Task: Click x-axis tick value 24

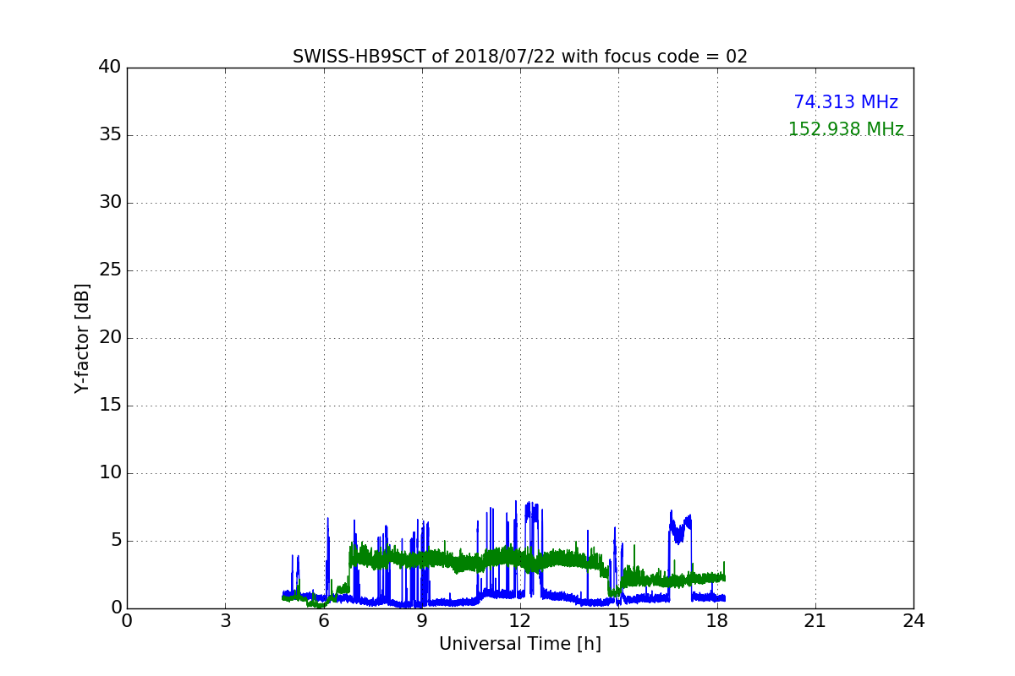Action: click(913, 621)
